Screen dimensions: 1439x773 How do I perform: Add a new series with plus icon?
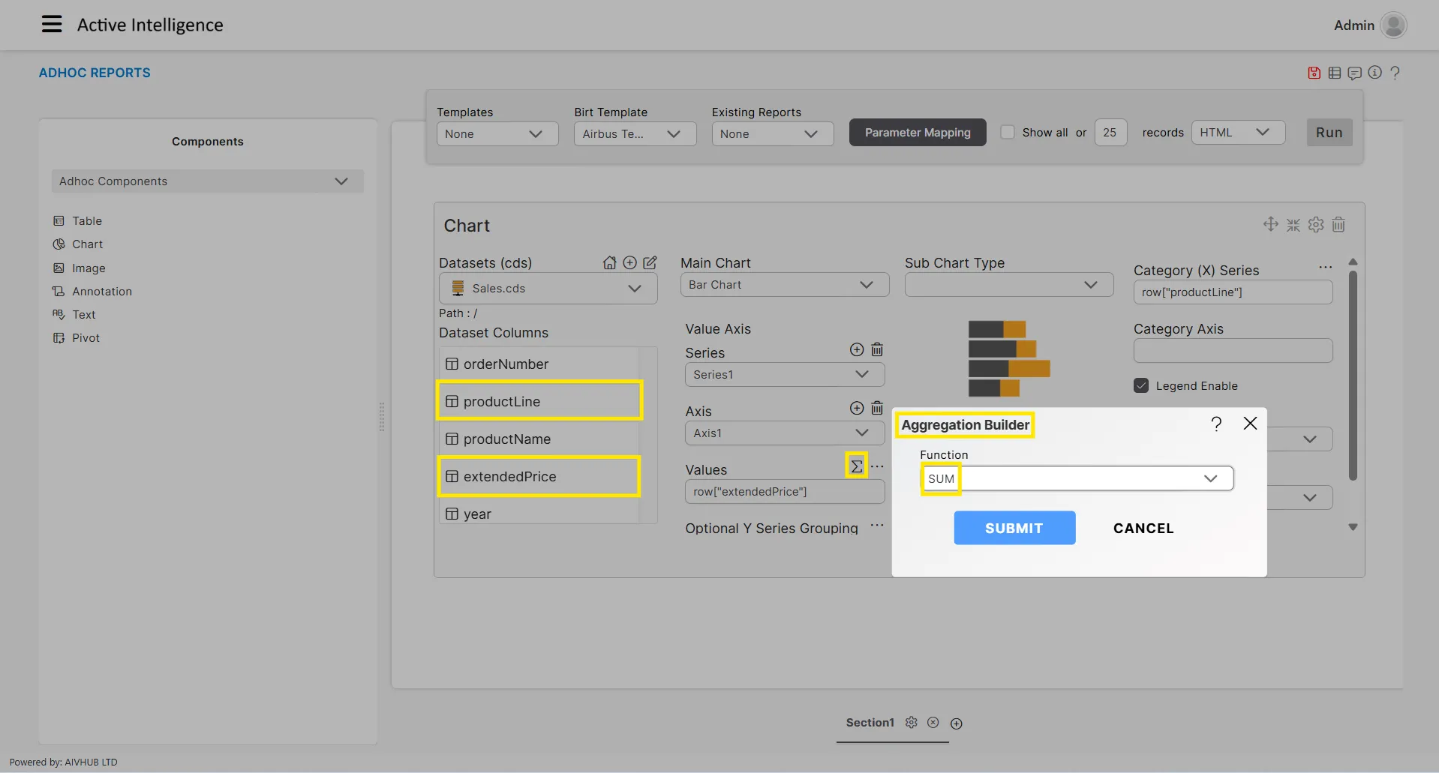tap(856, 350)
